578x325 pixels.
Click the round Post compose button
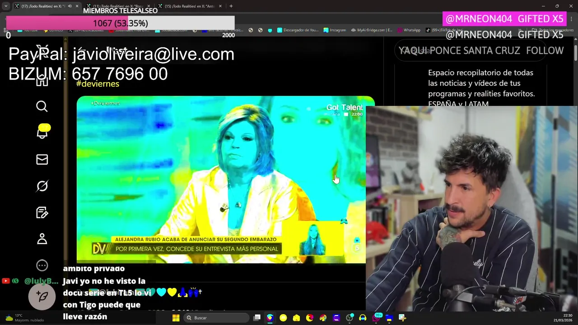point(42,296)
